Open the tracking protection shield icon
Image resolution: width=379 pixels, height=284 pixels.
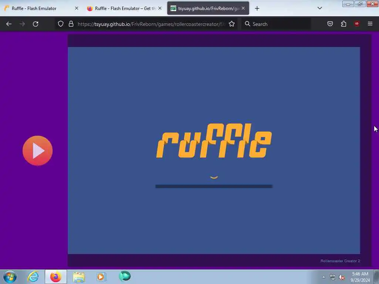(x=61, y=24)
